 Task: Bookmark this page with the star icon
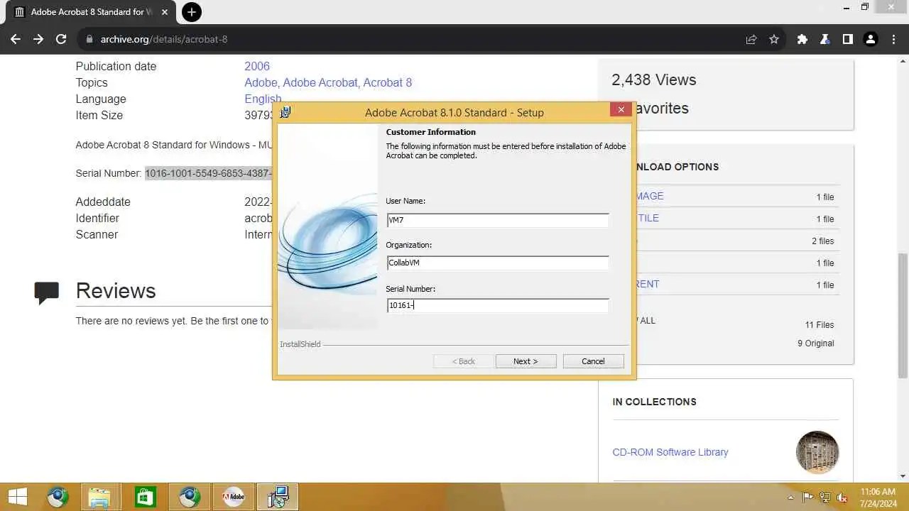[x=774, y=39]
